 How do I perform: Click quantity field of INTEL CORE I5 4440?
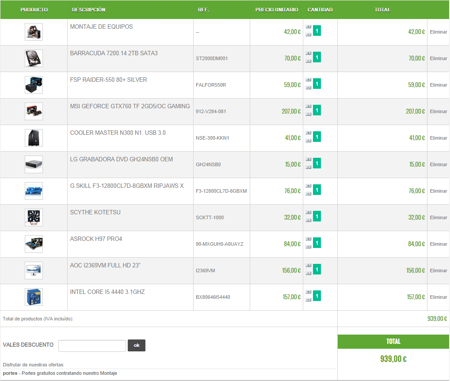click(x=317, y=296)
